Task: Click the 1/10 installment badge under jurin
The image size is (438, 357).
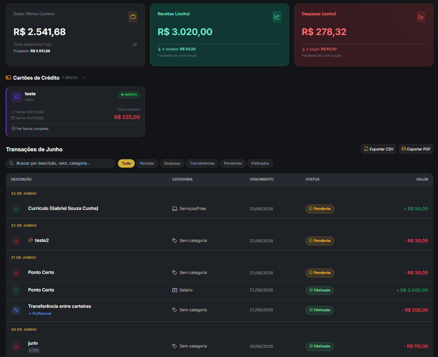Action: click(x=34, y=350)
